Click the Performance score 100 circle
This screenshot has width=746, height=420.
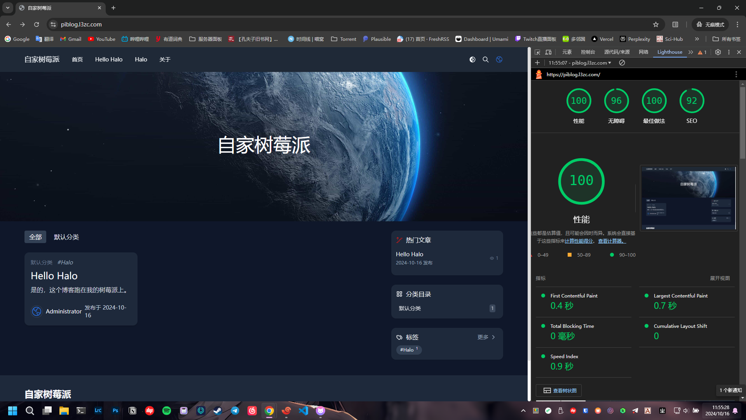[x=578, y=100]
